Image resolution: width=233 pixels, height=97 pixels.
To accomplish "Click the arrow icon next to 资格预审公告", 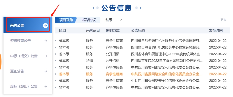I will pos(46,41).
